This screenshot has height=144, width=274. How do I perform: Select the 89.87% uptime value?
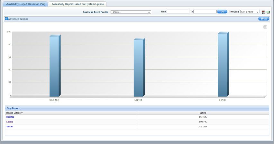(x=203, y=122)
